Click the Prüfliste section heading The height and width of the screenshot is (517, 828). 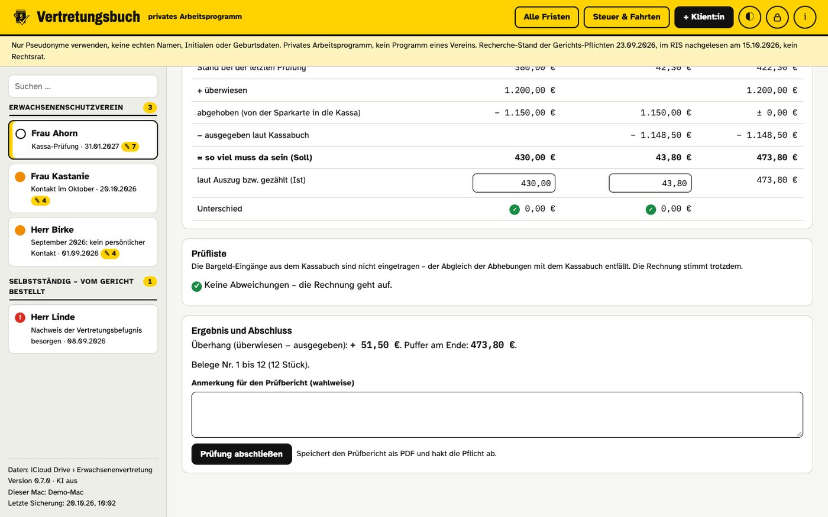209,253
